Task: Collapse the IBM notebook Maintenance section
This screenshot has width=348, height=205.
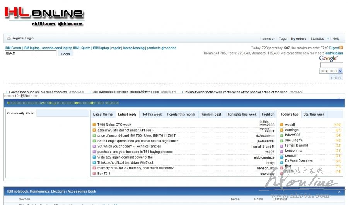Action: point(339,191)
